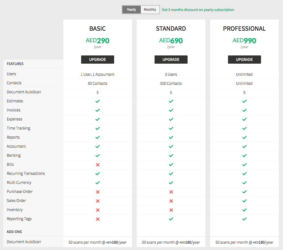Click Professional plan's Banking checkmark
This screenshot has width=283, height=250.
244,156
